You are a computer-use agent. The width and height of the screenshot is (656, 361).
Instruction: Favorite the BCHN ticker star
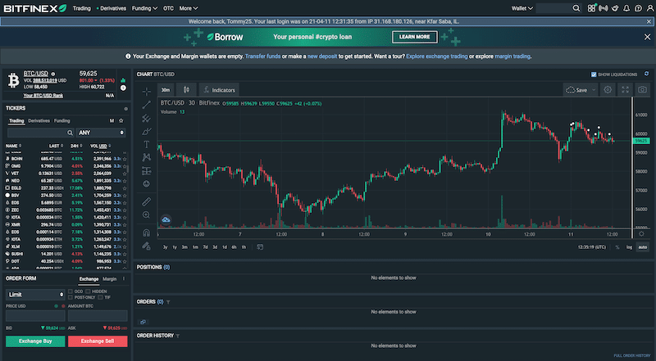tap(125, 159)
